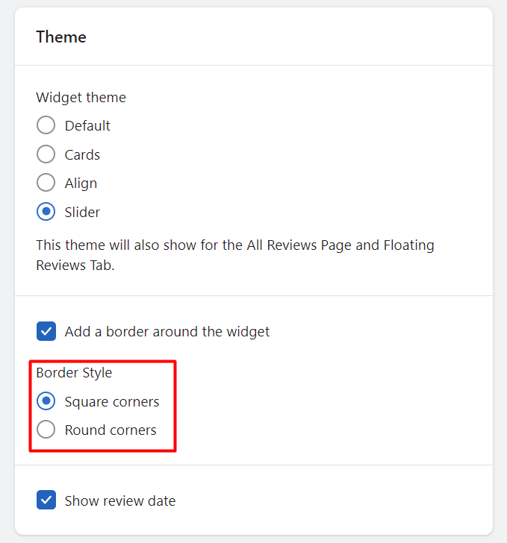Select the Default widget theme radio button
This screenshot has height=543, width=507.
[x=46, y=125]
